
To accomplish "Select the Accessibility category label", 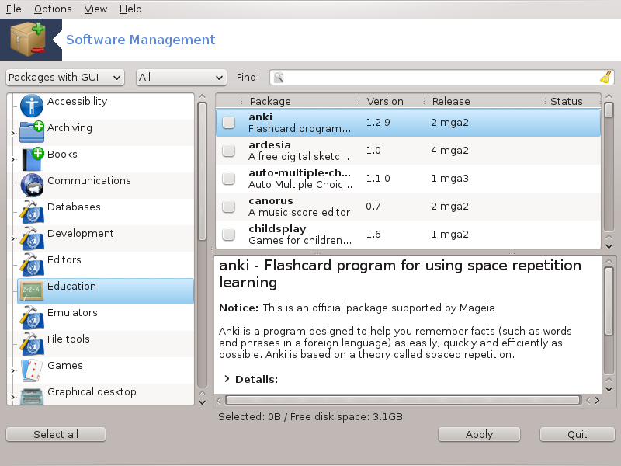I will 77,102.
